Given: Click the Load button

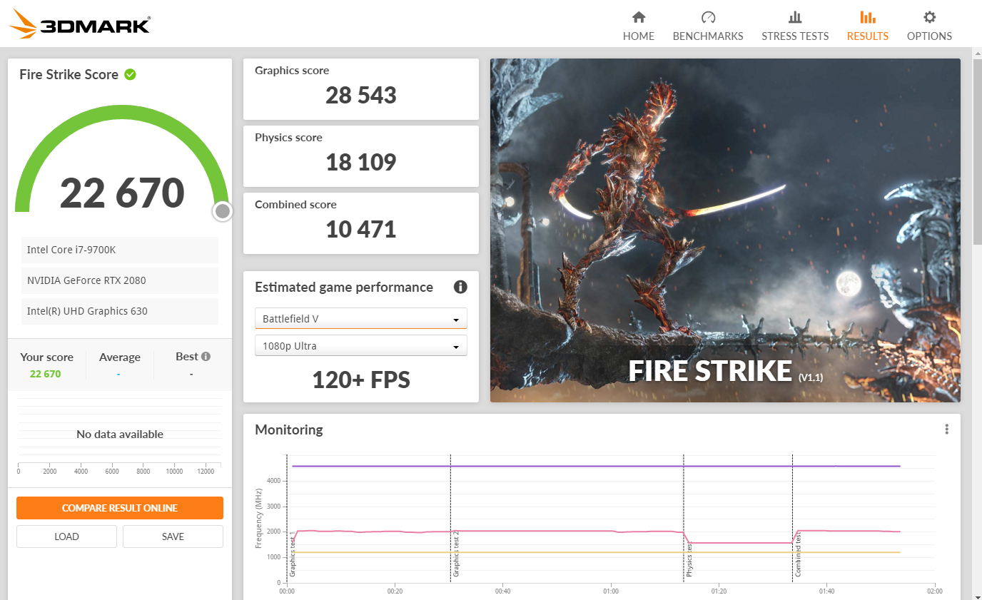Looking at the screenshot, I should pos(66,537).
